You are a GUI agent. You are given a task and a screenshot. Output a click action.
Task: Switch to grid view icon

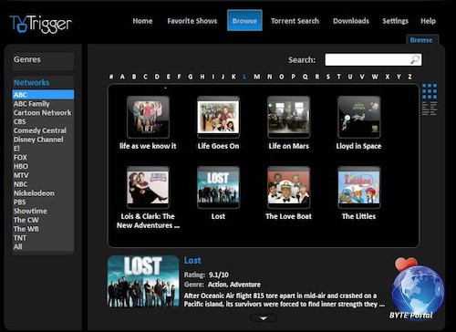pos(430,91)
